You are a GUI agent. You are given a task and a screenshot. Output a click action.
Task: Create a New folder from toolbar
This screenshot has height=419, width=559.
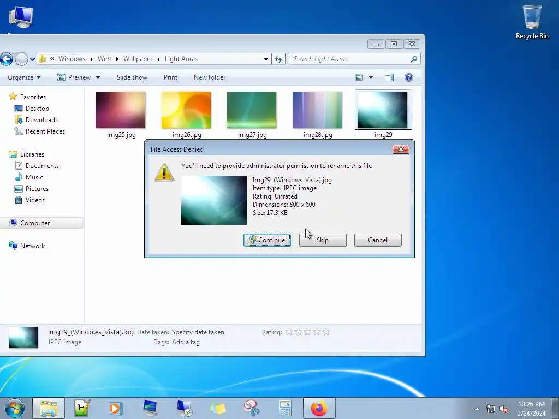pos(210,77)
